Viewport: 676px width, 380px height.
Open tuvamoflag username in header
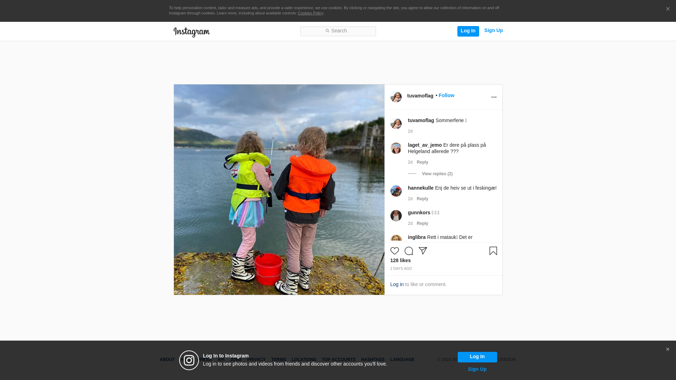(x=420, y=96)
